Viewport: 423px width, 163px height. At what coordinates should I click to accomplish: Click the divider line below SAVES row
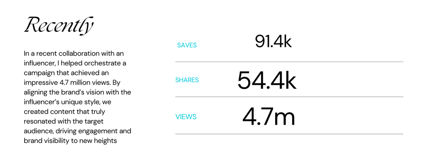(289, 62)
